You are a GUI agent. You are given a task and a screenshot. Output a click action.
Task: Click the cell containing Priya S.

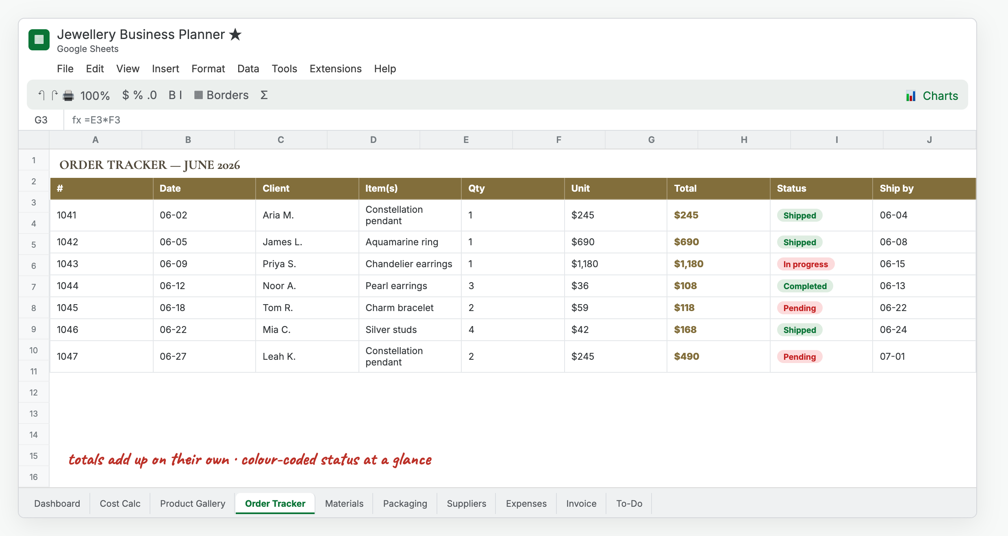point(307,264)
